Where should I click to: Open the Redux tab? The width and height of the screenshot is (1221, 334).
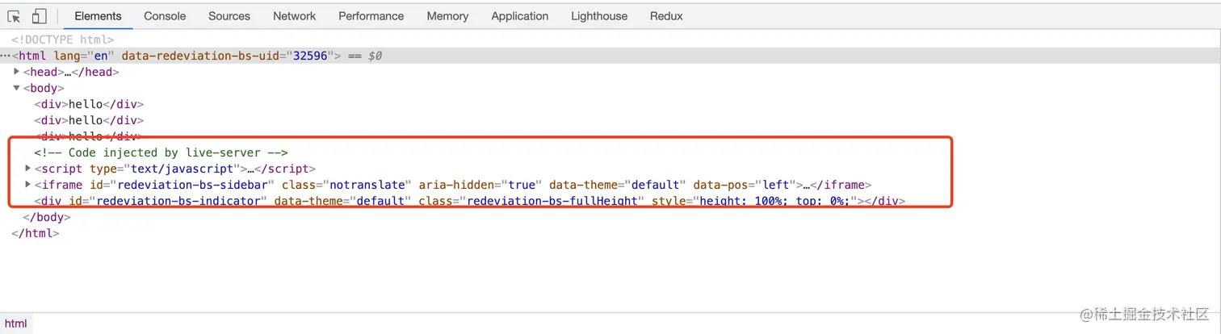click(666, 16)
